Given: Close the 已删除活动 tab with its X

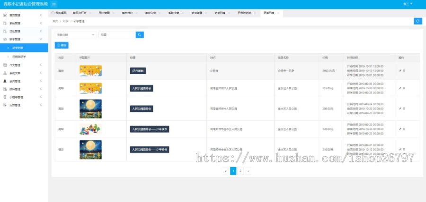Looking at the screenshot, I should point(255,13).
